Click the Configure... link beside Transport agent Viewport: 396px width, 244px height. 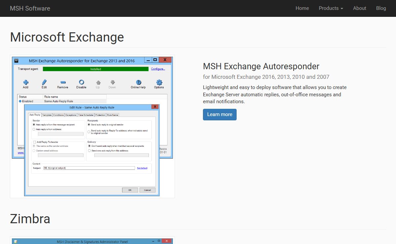(x=158, y=69)
